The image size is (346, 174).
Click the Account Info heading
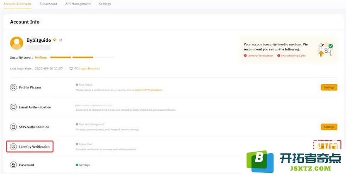(25, 22)
